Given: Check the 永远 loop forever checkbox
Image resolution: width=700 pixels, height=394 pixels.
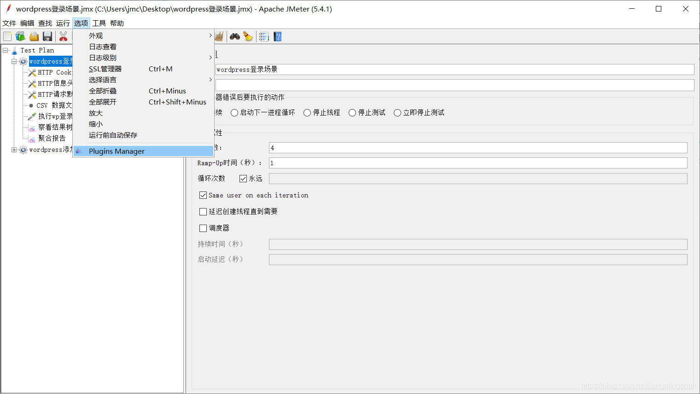Looking at the screenshot, I should [x=243, y=179].
